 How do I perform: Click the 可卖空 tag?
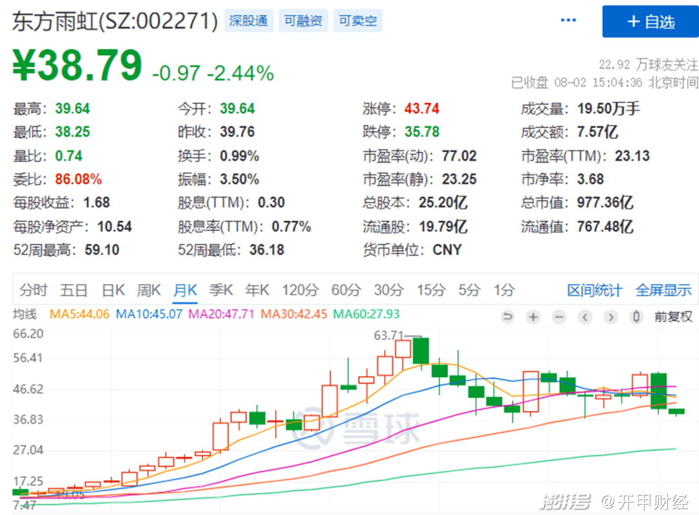click(358, 21)
